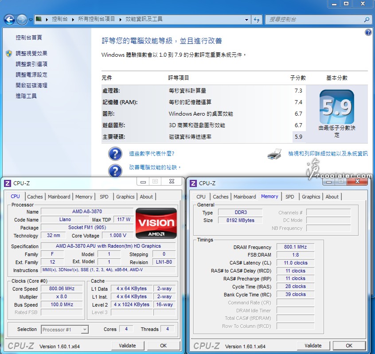Open 開啟磁碟清理 sidebar link
Screen dimensions: 375x354
point(31,86)
